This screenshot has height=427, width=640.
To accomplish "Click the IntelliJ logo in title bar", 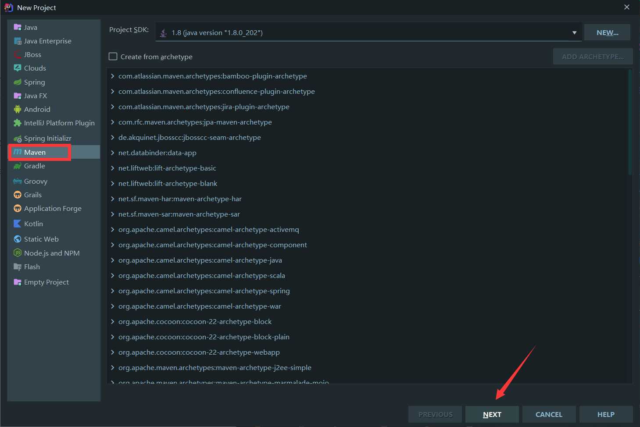I will click(8, 7).
